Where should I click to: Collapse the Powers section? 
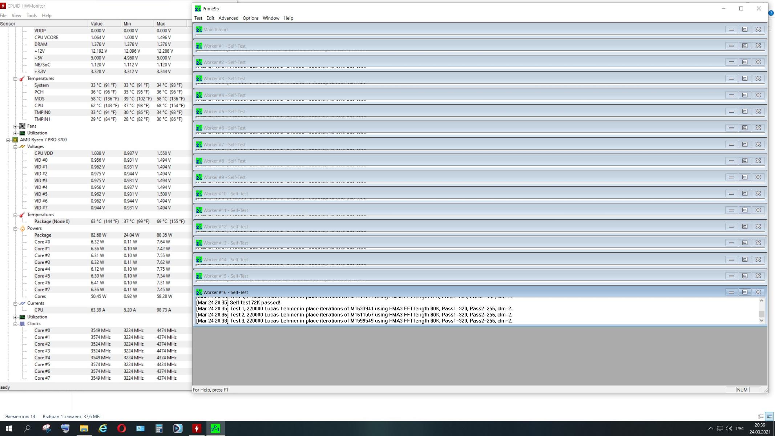15,229
